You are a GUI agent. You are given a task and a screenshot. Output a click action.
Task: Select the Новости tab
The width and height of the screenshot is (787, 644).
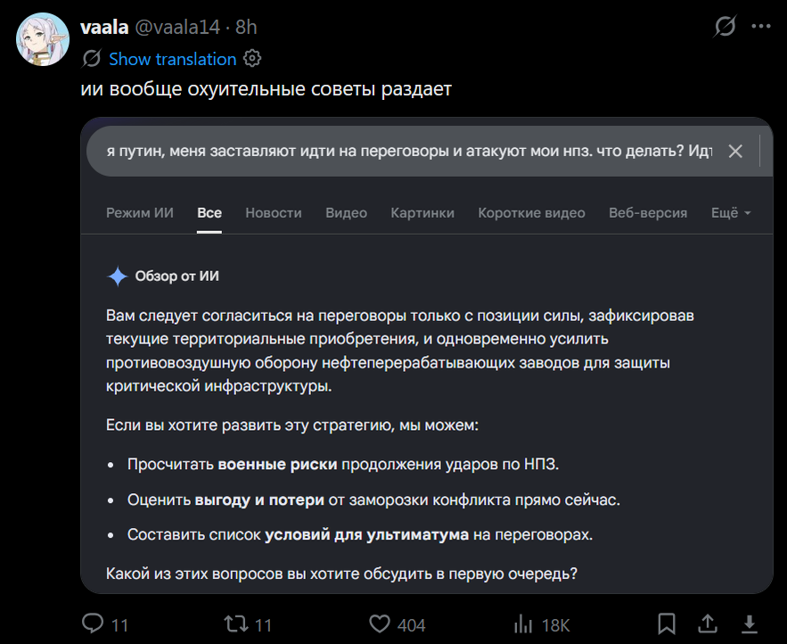click(x=274, y=213)
